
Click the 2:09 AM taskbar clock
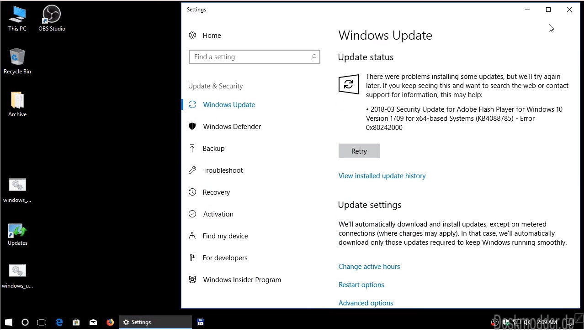(x=547, y=322)
